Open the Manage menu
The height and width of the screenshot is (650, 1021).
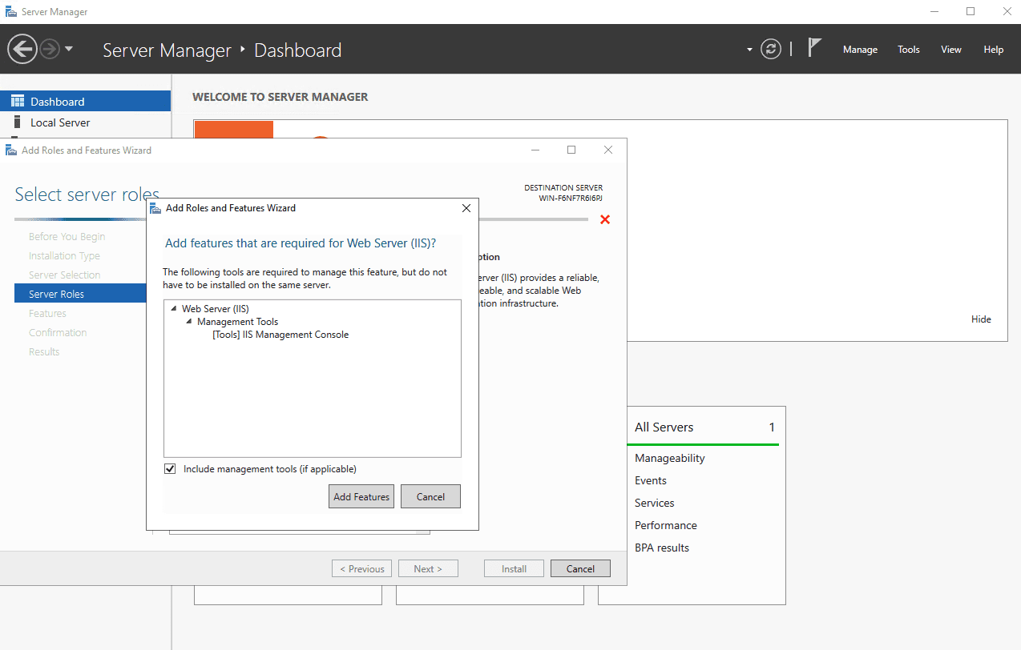[x=860, y=50]
